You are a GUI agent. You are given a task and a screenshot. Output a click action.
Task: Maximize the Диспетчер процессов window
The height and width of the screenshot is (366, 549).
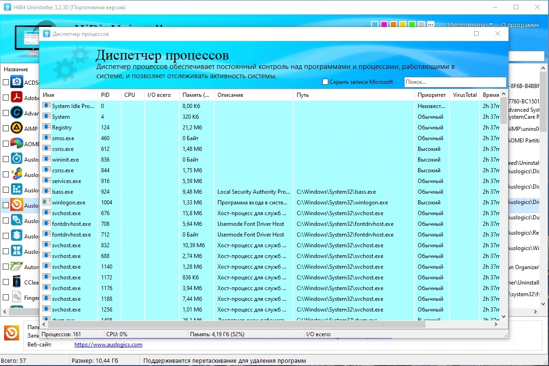point(476,34)
